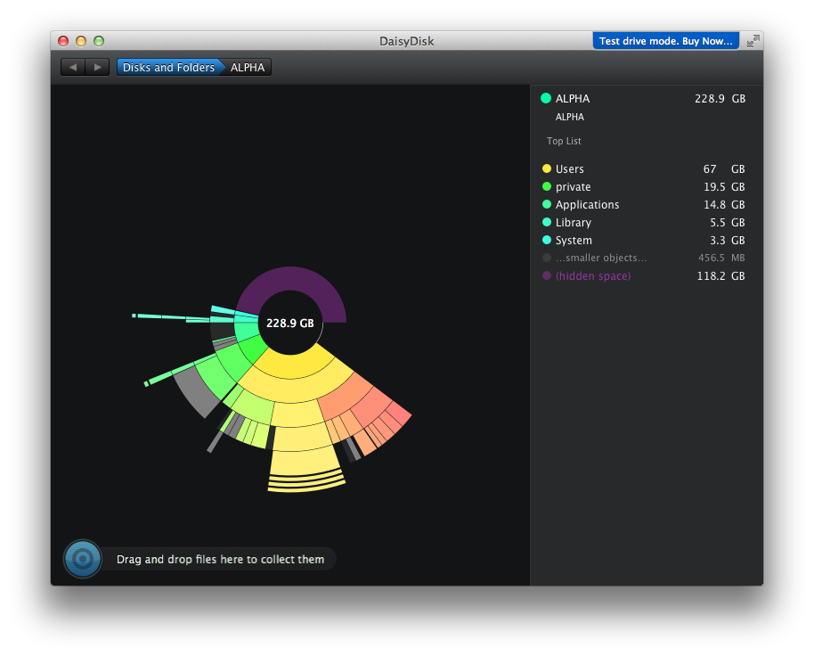Image resolution: width=814 pixels, height=656 pixels.
Task: Select the Library row in Top List
Action: pos(643,222)
